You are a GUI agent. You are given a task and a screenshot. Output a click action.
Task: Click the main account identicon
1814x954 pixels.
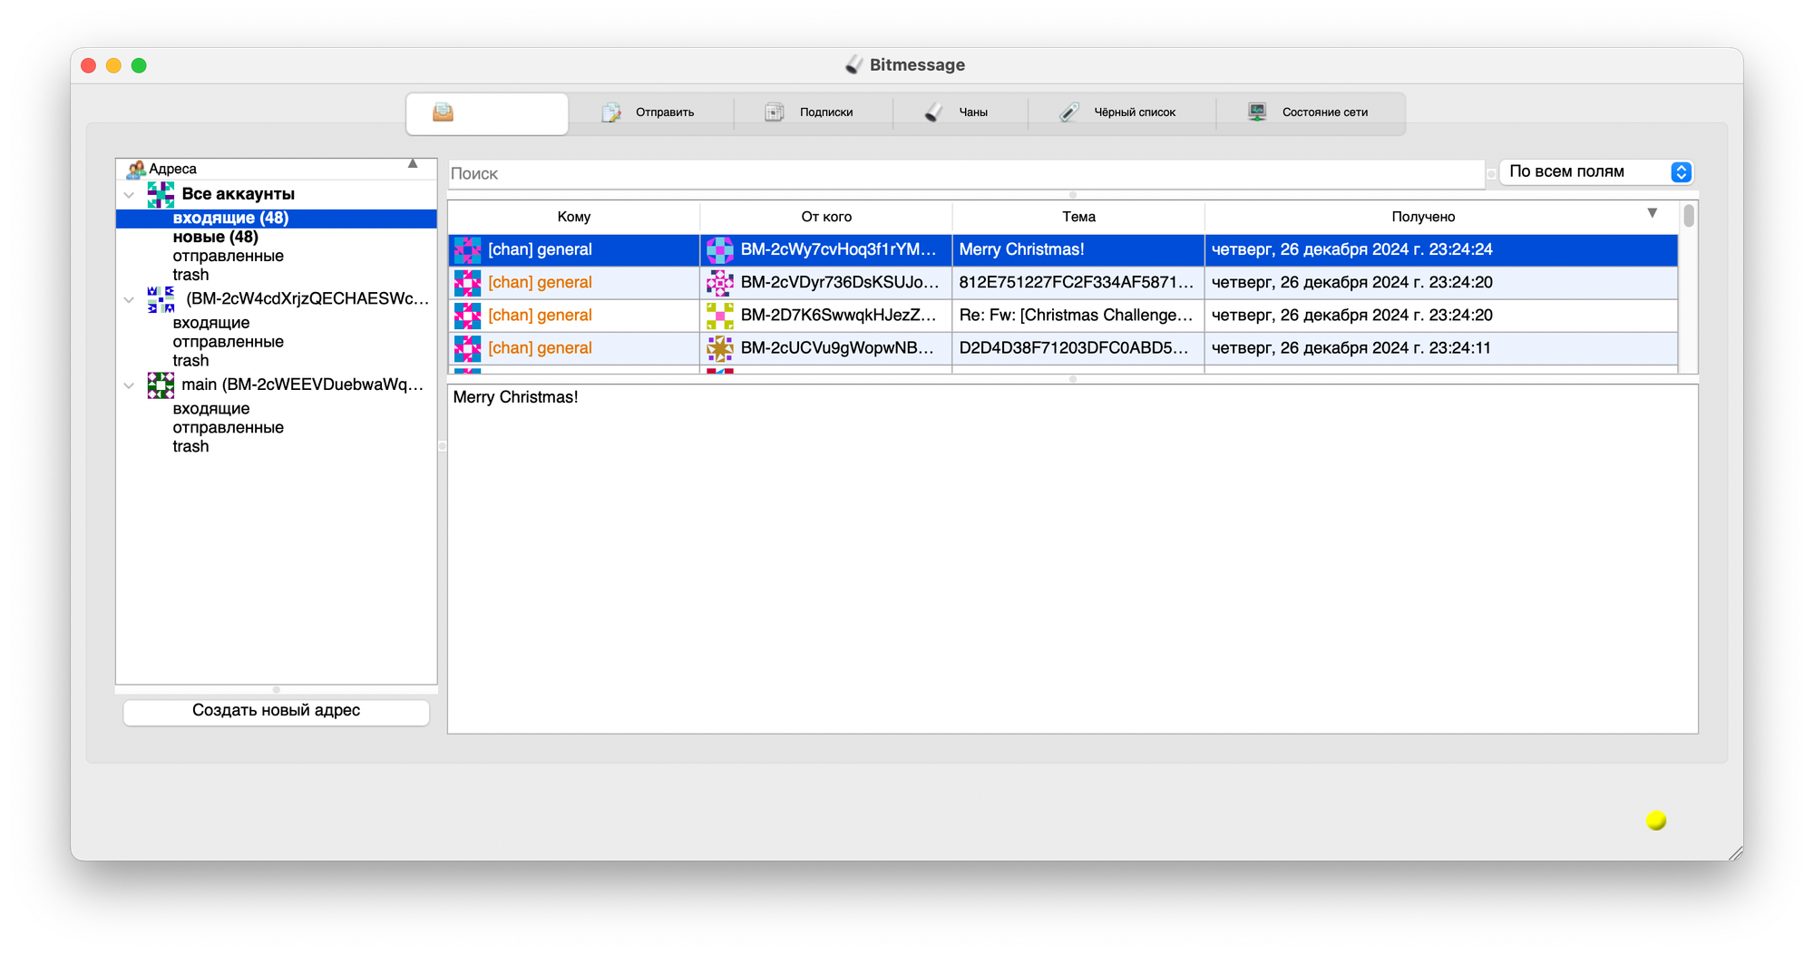coord(161,385)
